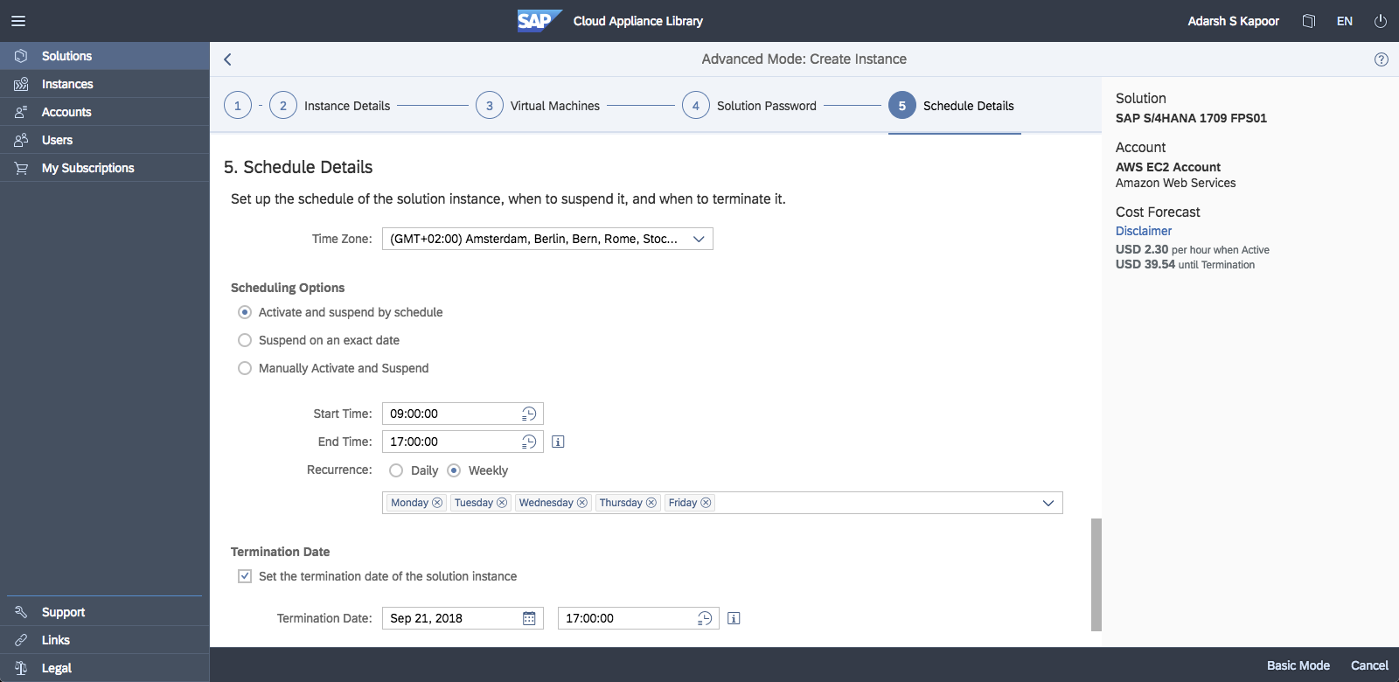The height and width of the screenshot is (682, 1399).
Task: Open Users in the sidebar
Action: pyautogui.click(x=105, y=140)
